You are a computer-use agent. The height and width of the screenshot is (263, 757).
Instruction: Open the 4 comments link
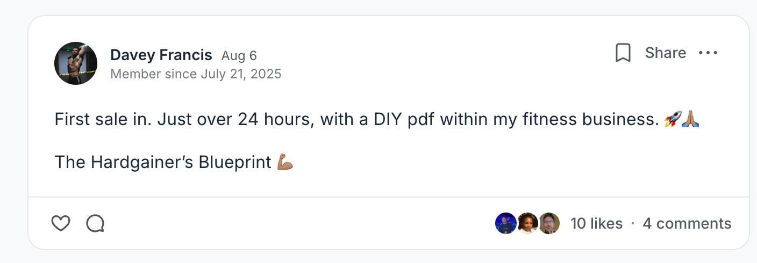tap(687, 223)
